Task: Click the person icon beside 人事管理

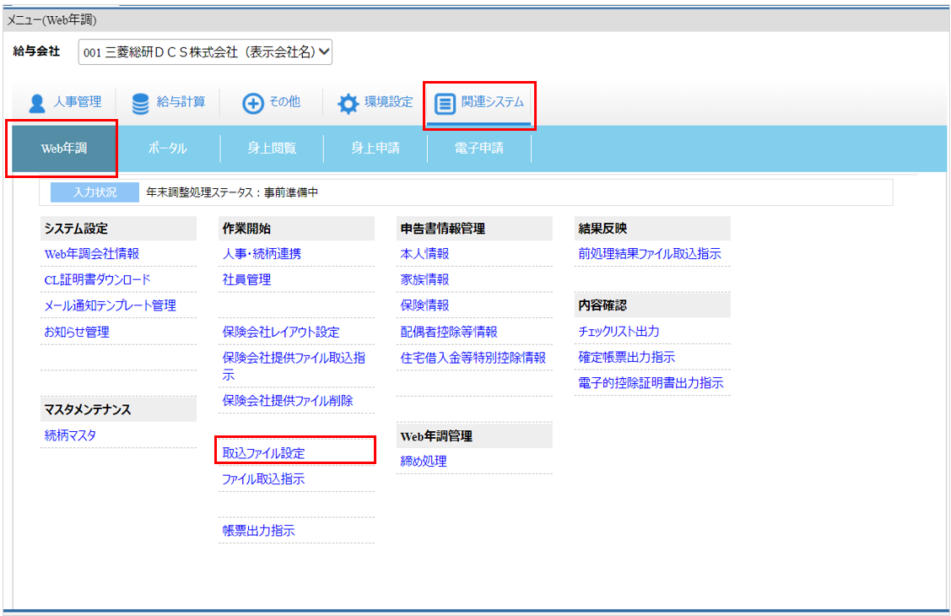Action: click(x=37, y=103)
